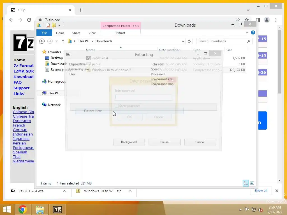Select the Compressed Folder Tools tab
287x215 pixels.
pyautogui.click(x=121, y=26)
